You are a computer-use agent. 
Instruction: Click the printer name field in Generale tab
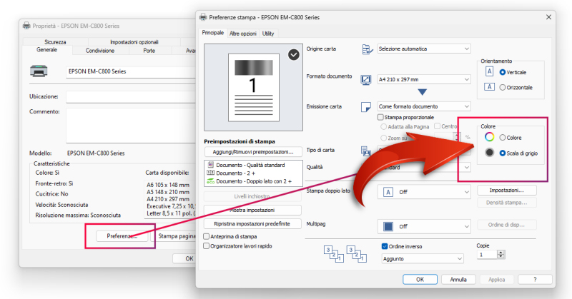(x=131, y=72)
